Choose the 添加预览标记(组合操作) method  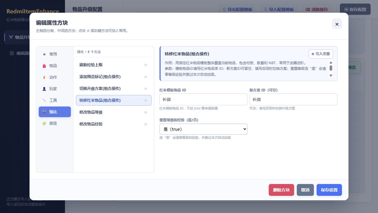tap(114, 77)
